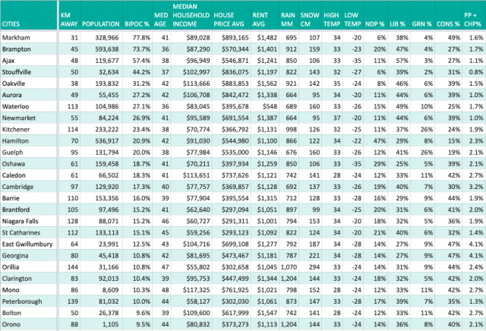Click the MEDIAN HOUSEHOLD INCOME header
Image resolution: width=486 pixels, height=331 pixels.
(x=191, y=15)
